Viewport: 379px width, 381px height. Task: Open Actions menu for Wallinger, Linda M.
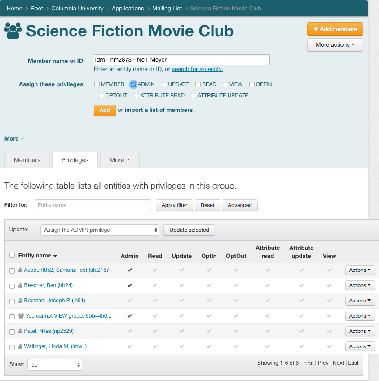pyautogui.click(x=360, y=346)
